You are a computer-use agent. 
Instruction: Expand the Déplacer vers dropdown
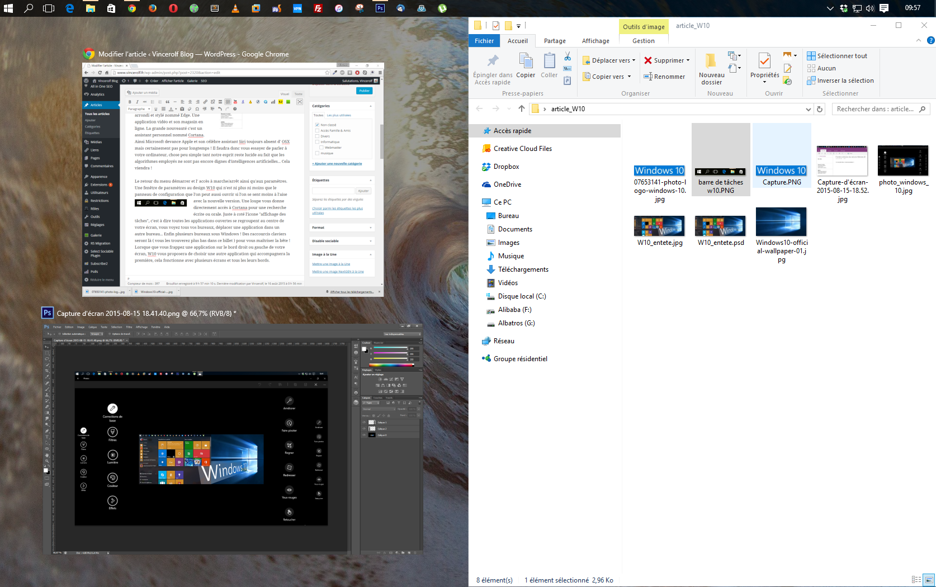pos(634,60)
